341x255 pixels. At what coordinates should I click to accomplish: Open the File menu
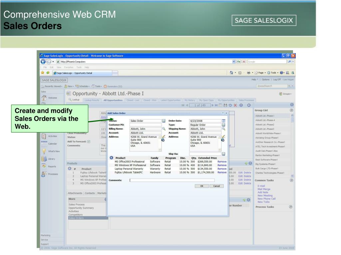click(x=45, y=67)
